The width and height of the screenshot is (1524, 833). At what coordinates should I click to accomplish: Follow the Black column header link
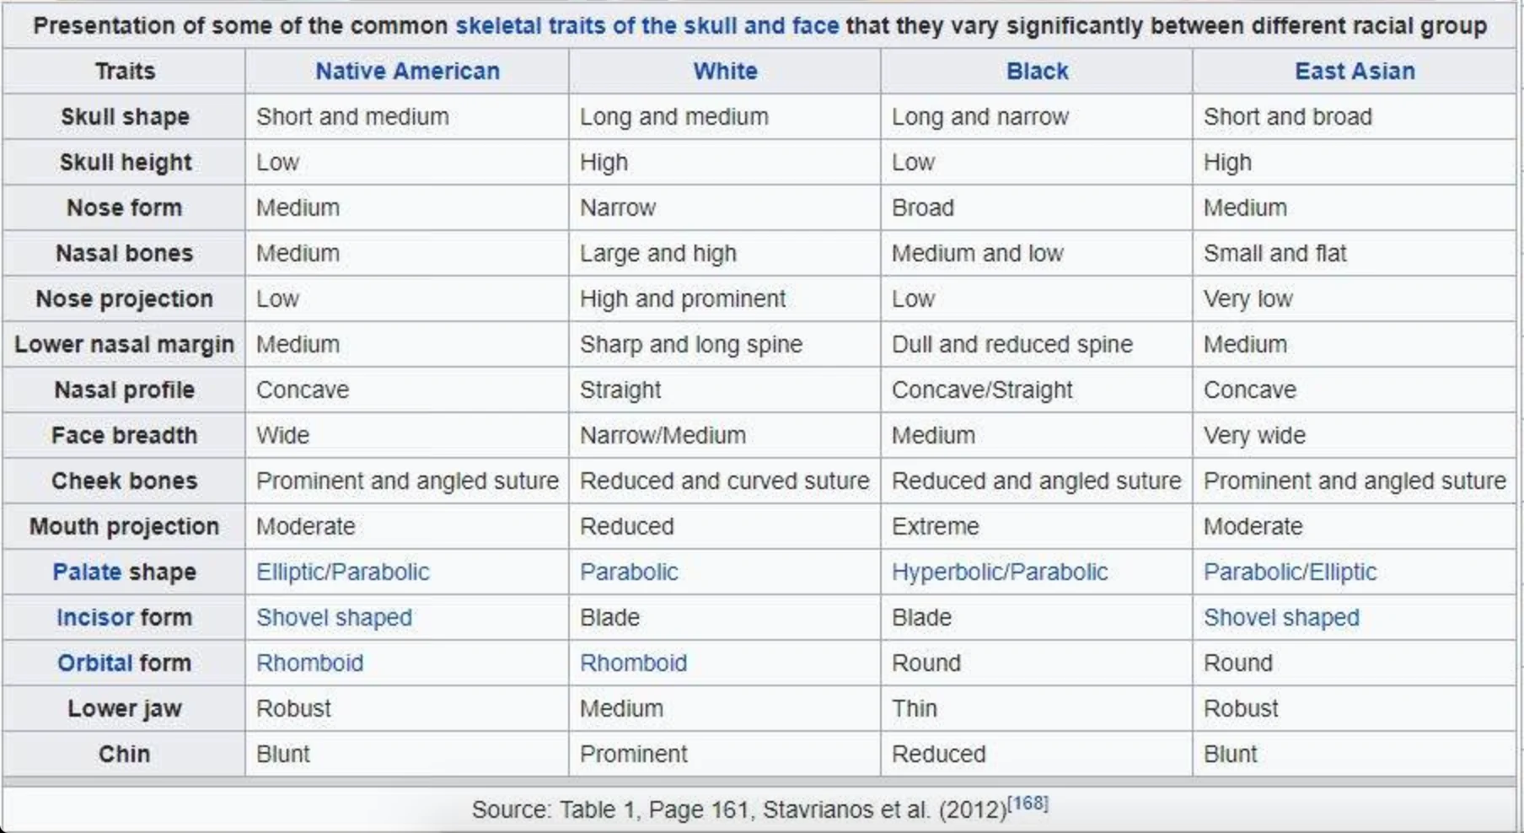pos(1037,72)
